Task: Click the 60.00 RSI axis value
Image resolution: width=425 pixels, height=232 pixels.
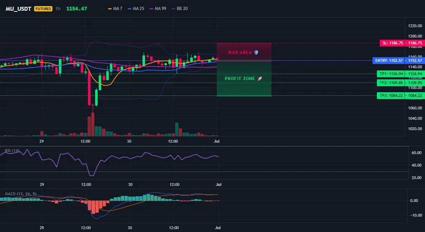Action: click(x=417, y=153)
